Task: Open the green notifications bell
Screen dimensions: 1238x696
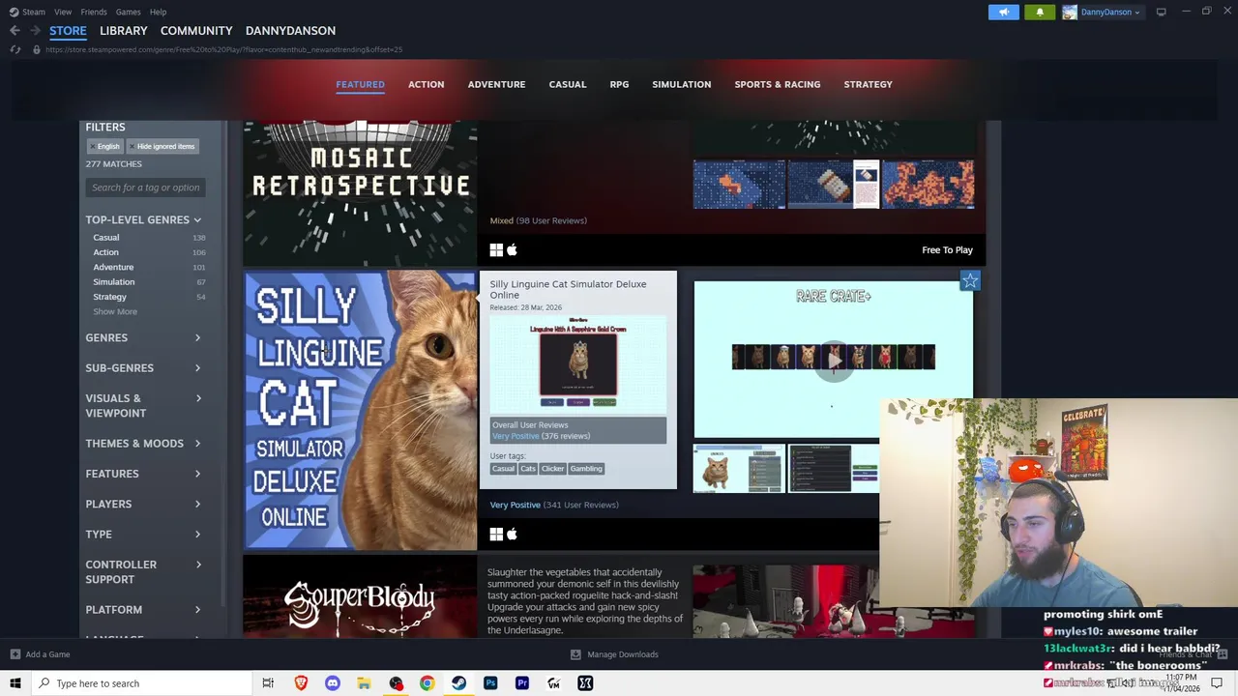Action: (x=1040, y=12)
